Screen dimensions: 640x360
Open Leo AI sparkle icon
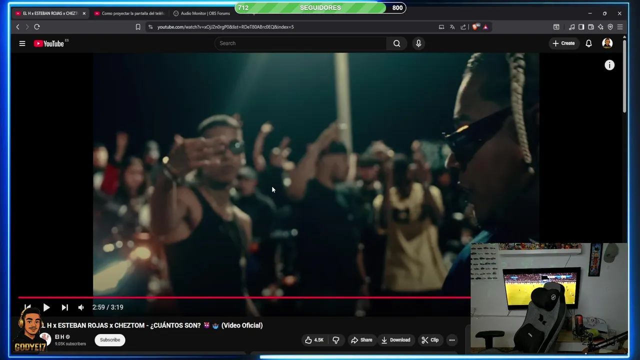point(600,27)
